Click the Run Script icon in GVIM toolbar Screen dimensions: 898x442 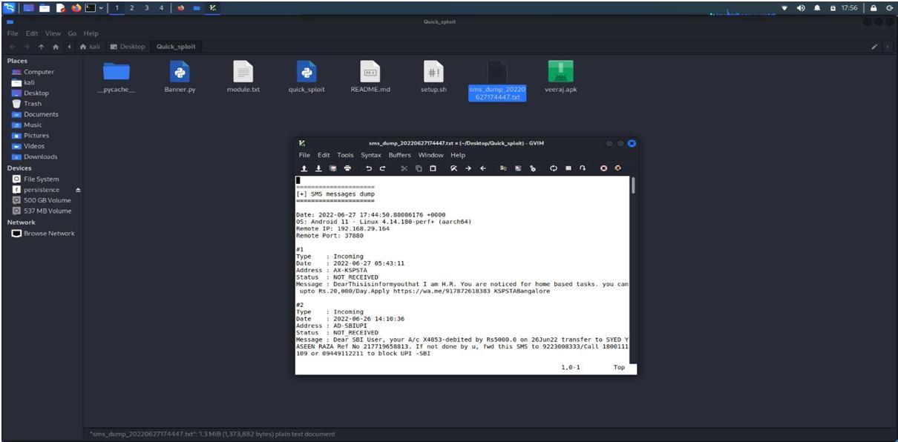pyautogui.click(x=533, y=168)
